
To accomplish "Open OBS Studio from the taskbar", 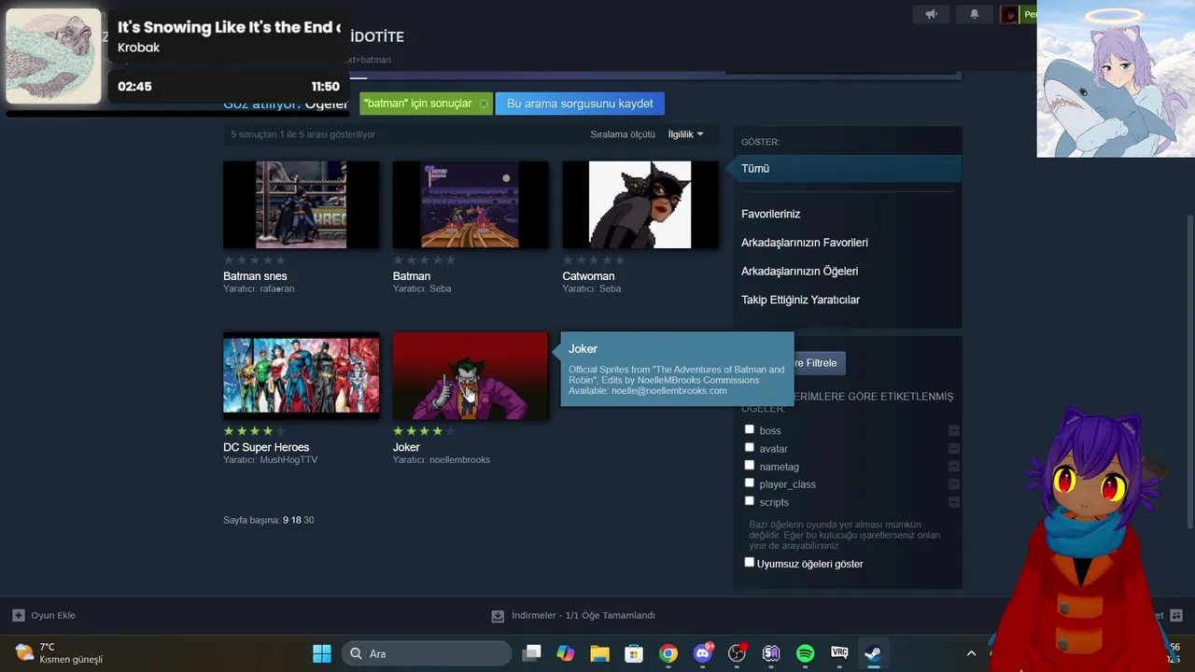I will [x=738, y=653].
